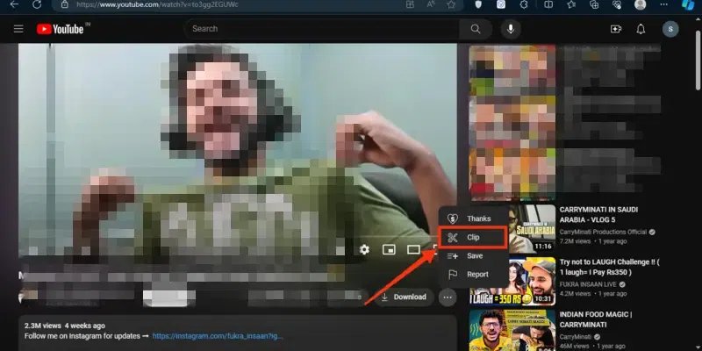The height and width of the screenshot is (351, 702).
Task: Choose Clip from the more-actions menu
Action: pyautogui.click(x=473, y=237)
